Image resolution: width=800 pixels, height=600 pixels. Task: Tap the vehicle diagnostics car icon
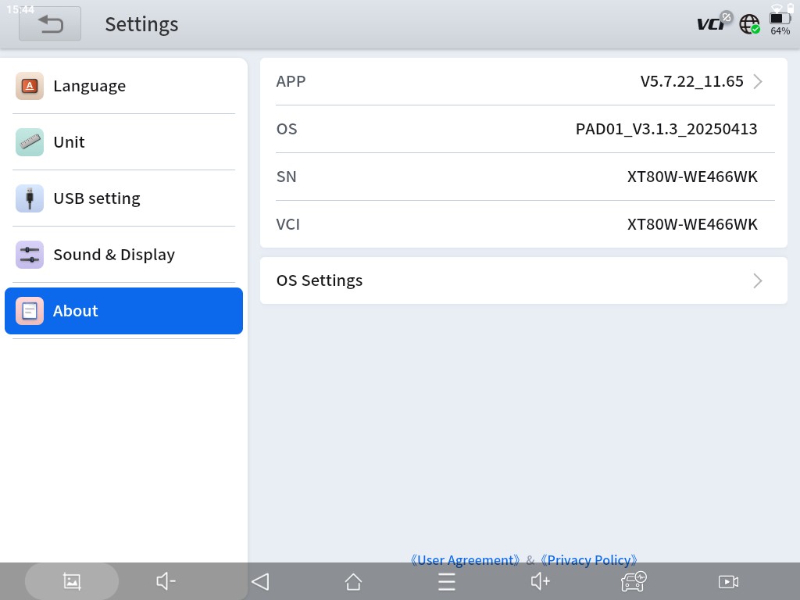pos(634,581)
